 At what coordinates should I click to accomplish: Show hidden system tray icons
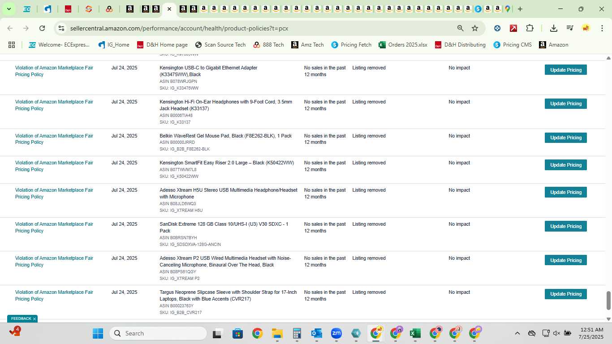click(517, 333)
